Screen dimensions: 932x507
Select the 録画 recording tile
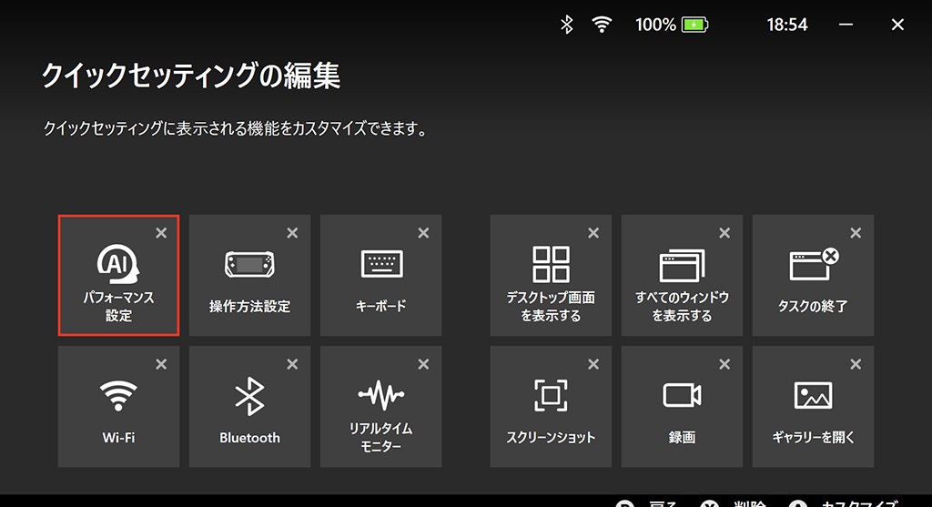(x=682, y=407)
